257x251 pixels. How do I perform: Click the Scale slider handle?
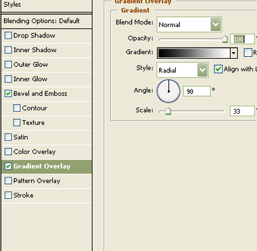(168, 111)
